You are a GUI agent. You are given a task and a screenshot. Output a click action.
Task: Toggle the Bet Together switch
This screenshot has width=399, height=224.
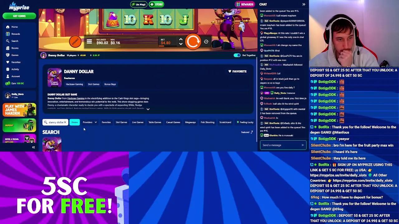[237, 55]
